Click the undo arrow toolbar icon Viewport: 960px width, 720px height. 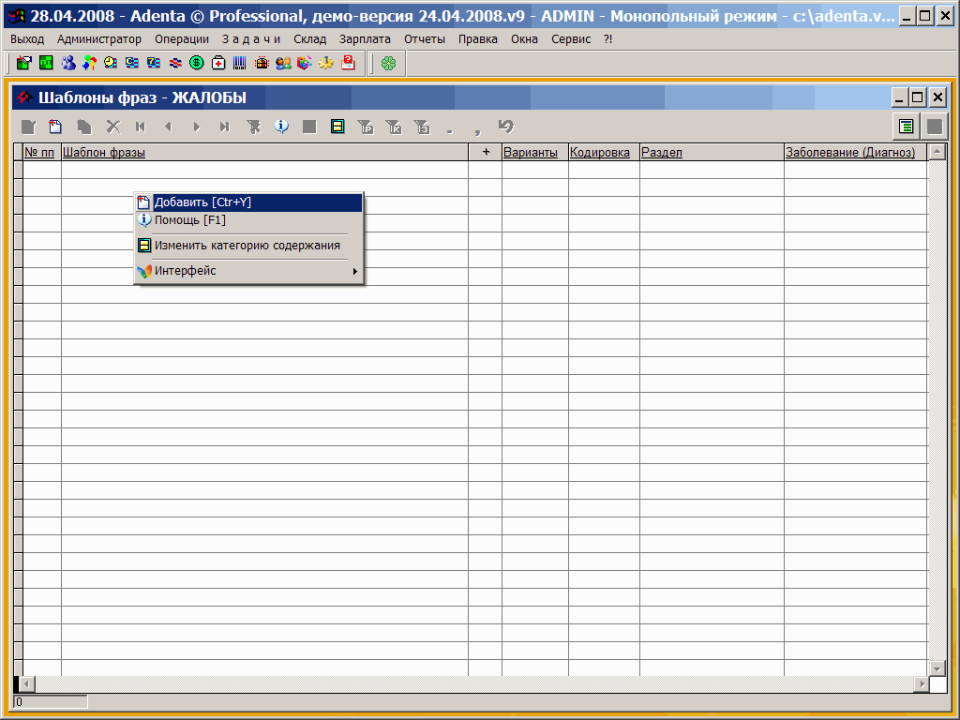506,127
